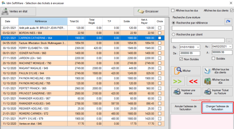Click the A maximum amount field
234x129 pixels.
click(x=222, y=53)
